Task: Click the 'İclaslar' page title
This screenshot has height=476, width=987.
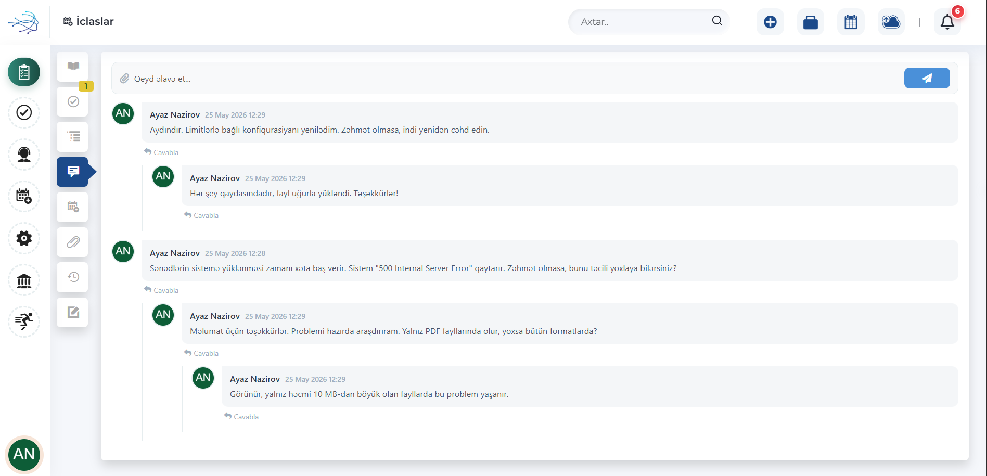Action: tap(95, 21)
